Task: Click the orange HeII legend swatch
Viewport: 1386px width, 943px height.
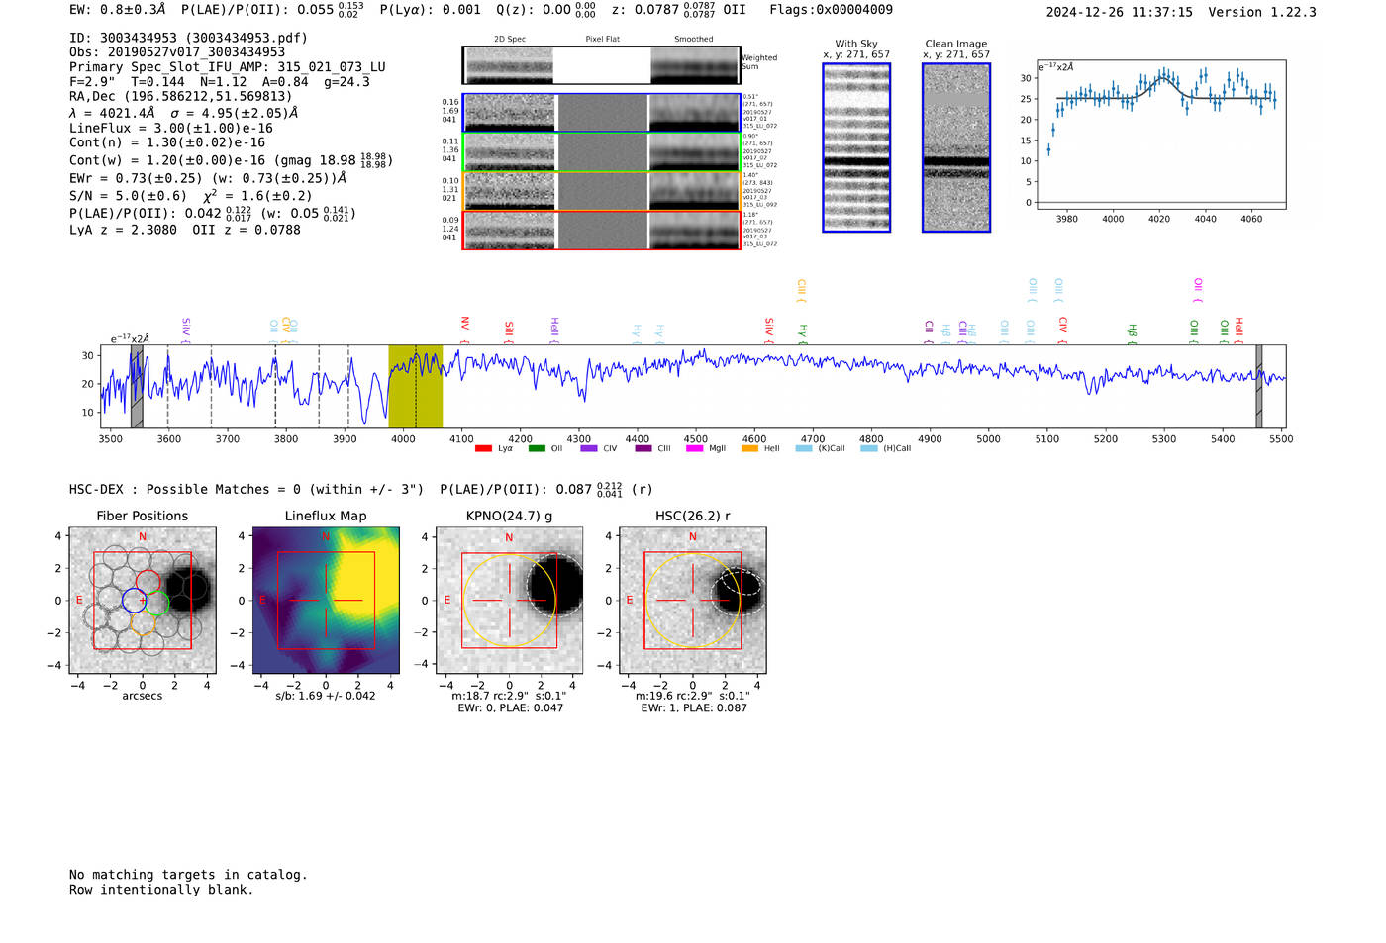Action: [x=750, y=448]
